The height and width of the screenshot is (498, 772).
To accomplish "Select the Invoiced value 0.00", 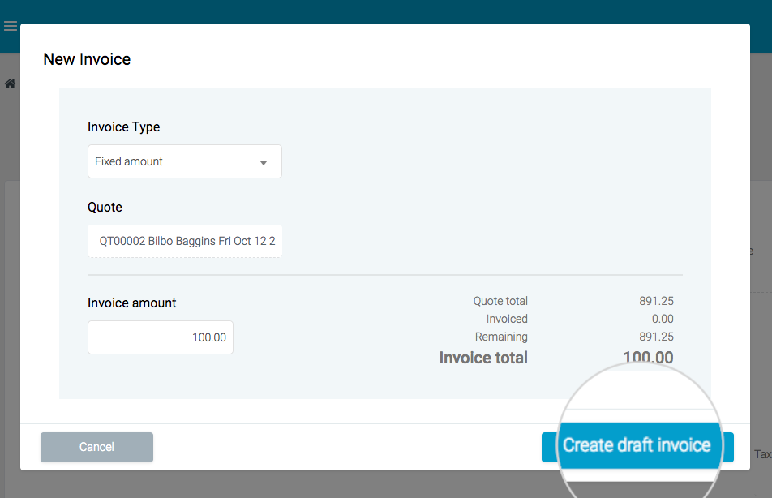I will tap(663, 319).
